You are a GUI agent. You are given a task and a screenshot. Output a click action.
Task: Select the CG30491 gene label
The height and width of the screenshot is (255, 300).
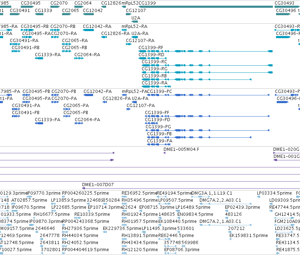20,10
